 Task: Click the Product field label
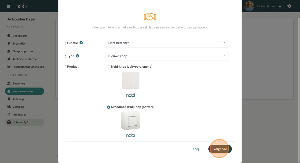click(73, 67)
